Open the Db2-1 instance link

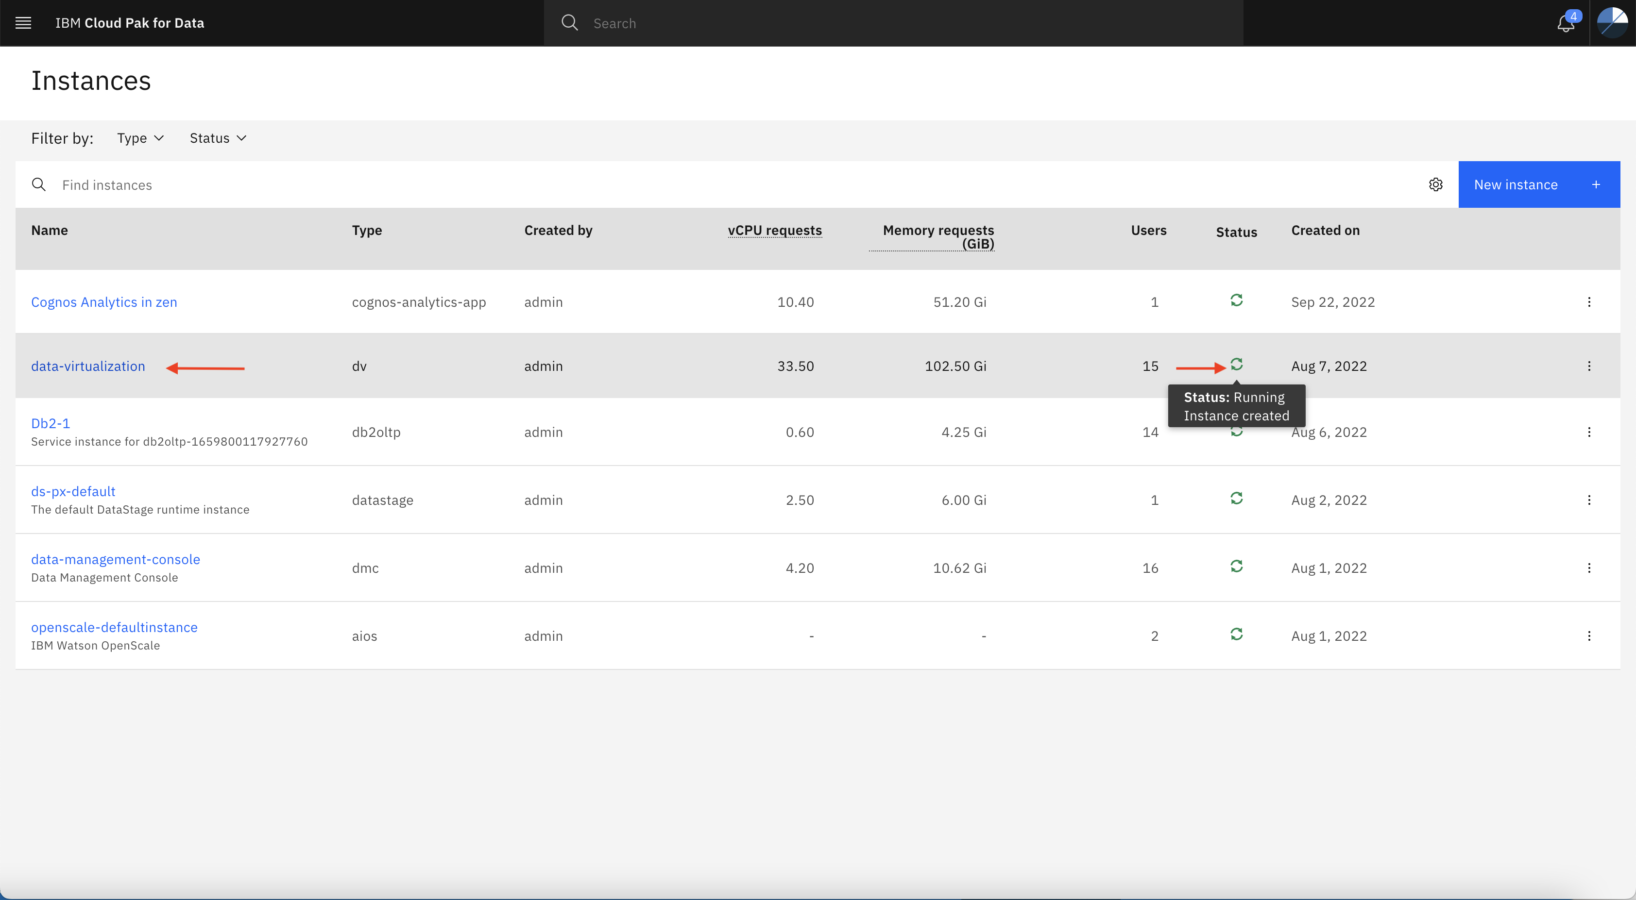click(x=51, y=423)
